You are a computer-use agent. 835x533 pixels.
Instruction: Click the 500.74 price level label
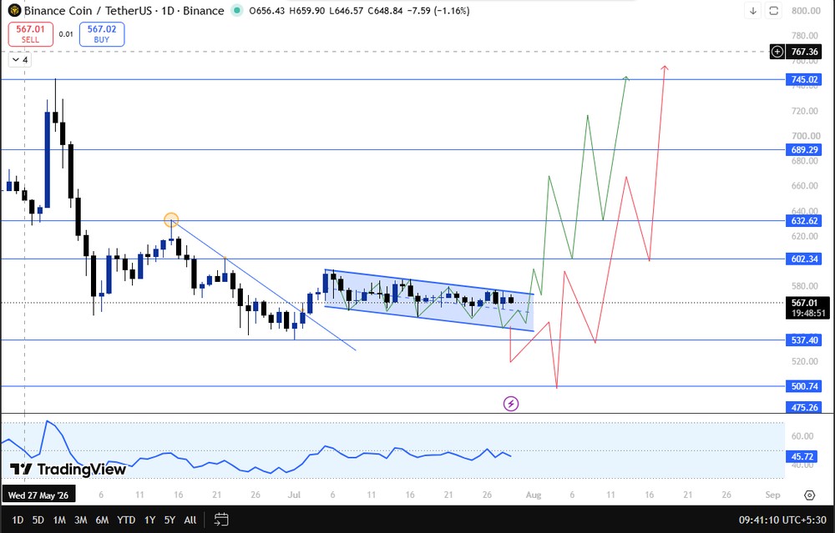(804, 386)
